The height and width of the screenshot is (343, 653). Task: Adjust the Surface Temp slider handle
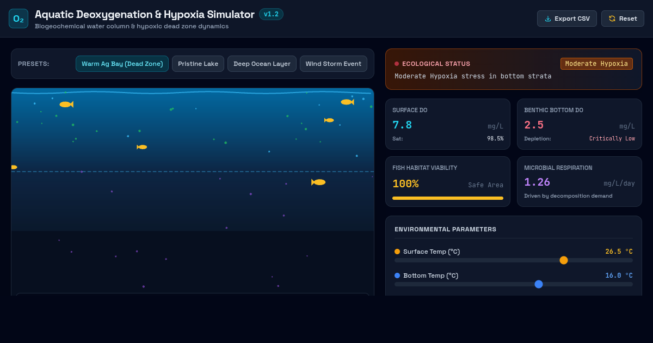[x=564, y=260]
